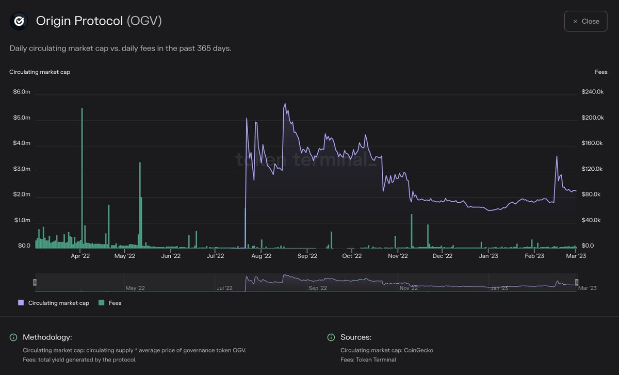Open the Token Terminal fees source reference
The width and height of the screenshot is (619, 375).
(376, 360)
